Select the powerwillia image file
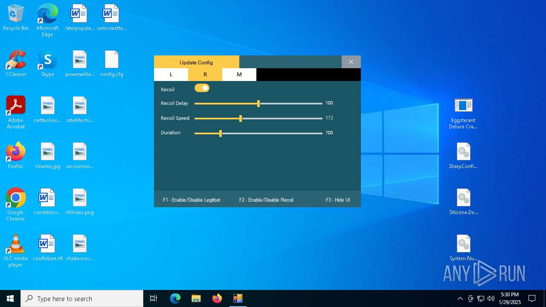This screenshot has height=307, width=546. click(80, 64)
